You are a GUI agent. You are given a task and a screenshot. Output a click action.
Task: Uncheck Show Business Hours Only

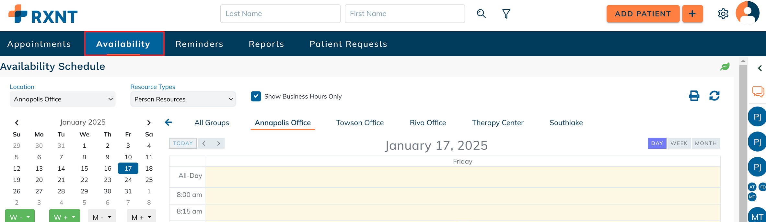[256, 96]
